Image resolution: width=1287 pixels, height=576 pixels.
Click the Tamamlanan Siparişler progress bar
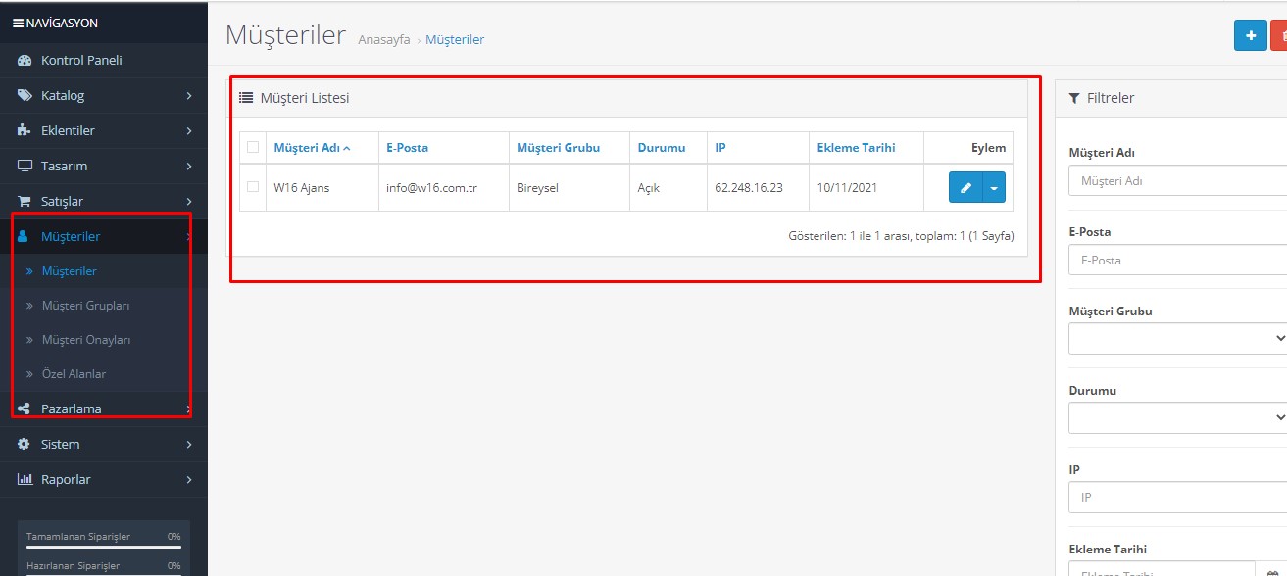coord(103,547)
